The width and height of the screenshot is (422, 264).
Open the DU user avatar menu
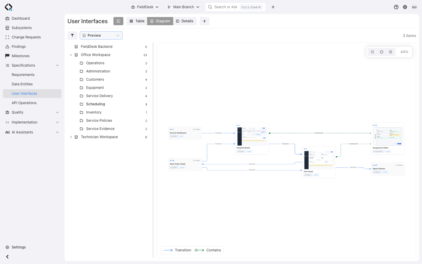coord(414,7)
